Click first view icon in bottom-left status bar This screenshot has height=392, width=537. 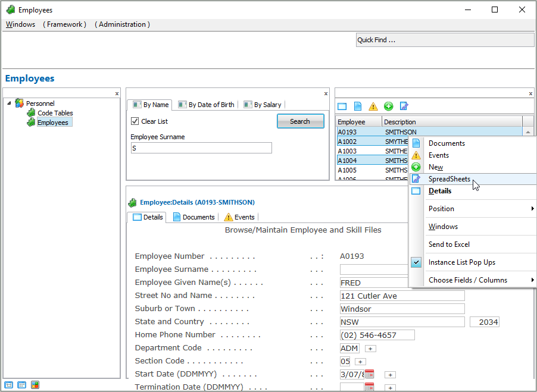[x=9, y=385]
